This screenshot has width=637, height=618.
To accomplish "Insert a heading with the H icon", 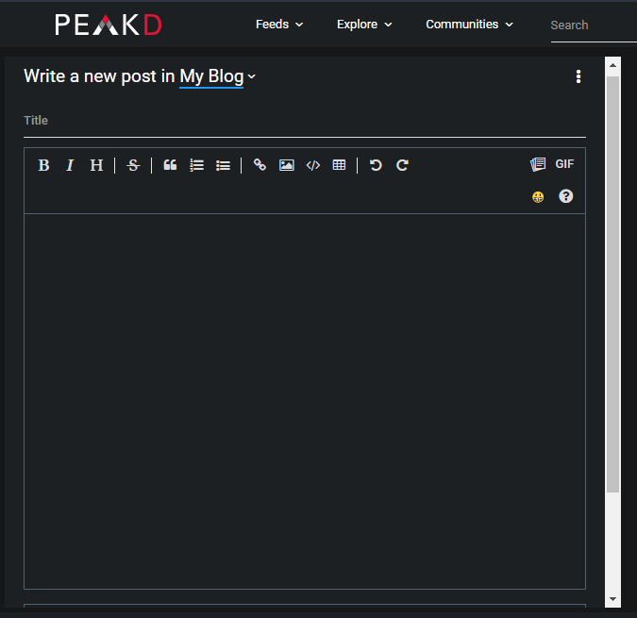I will 96,165.
